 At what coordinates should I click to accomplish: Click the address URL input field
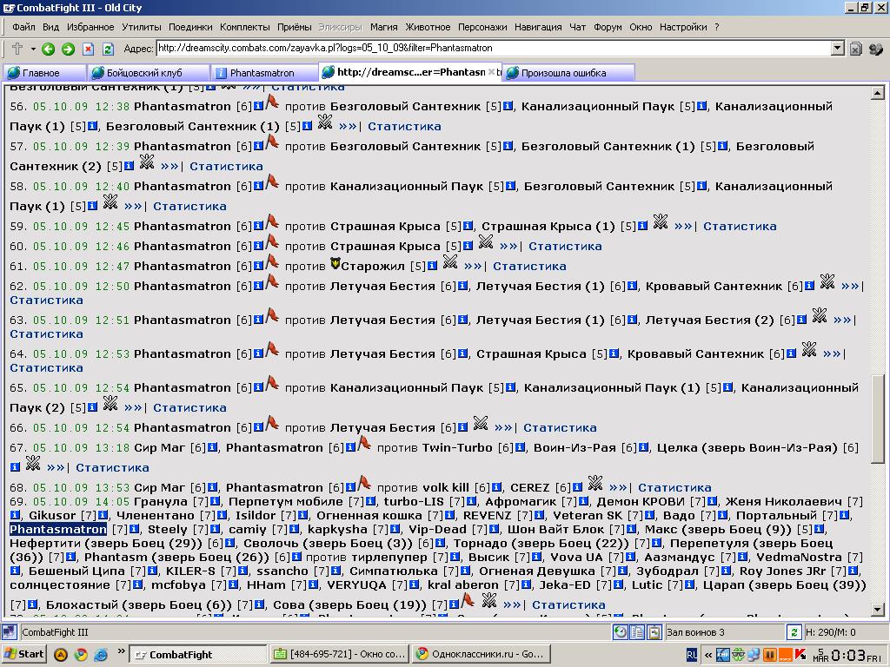[494, 49]
